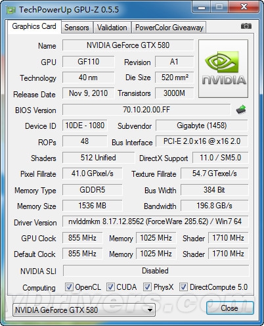Image resolution: width=264 pixels, height=326 pixels.
Task: Click the Release Date field Nov 9, 2010
Action: click(x=89, y=93)
